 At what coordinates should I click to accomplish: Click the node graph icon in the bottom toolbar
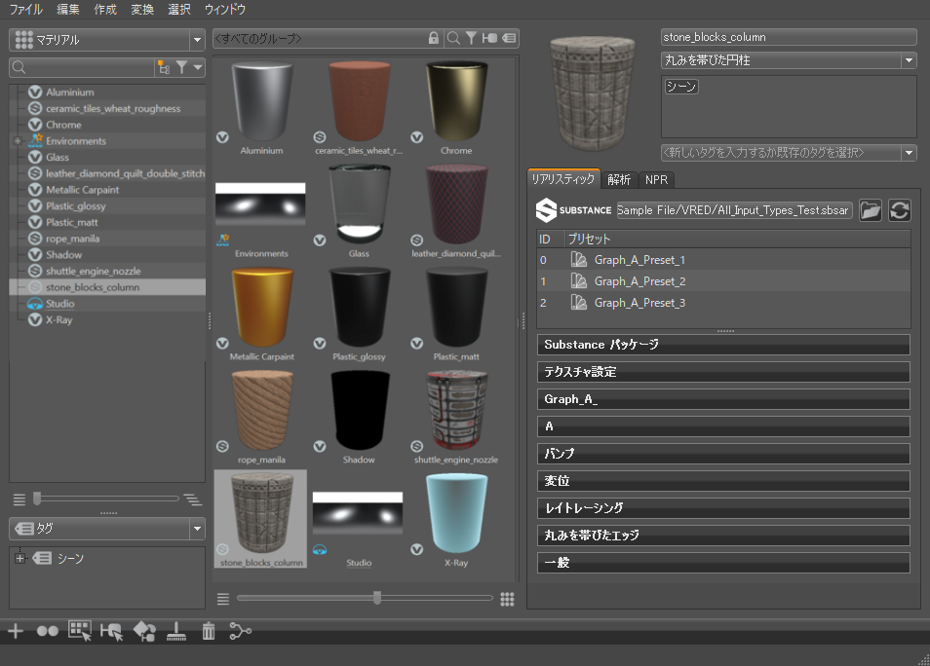pos(240,631)
